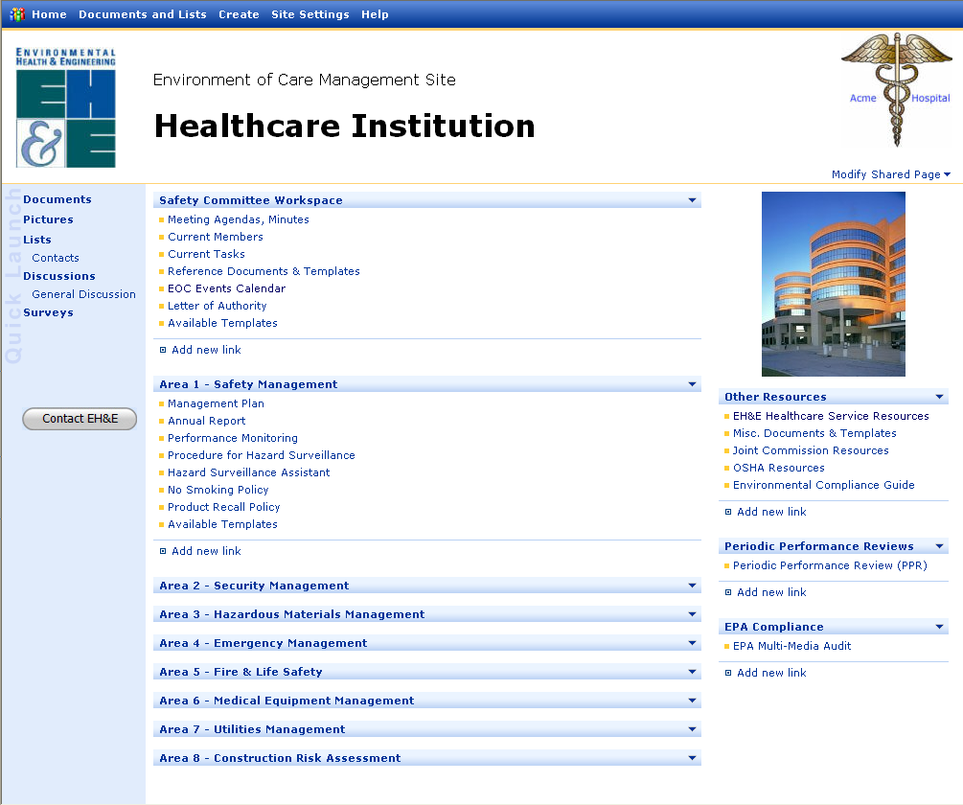Expand the Area 4 Emergency Management arrow
Viewport: 963px width, 805px height.
(692, 643)
